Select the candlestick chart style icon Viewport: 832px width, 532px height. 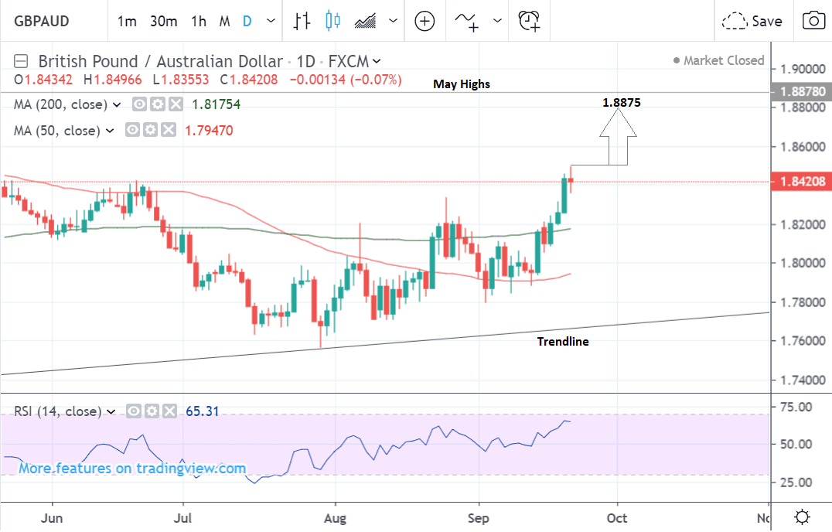333,21
